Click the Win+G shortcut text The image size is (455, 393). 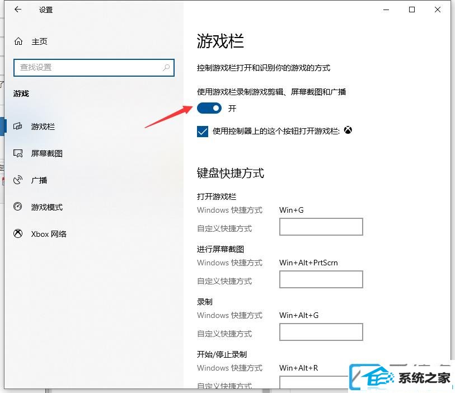[x=292, y=210]
